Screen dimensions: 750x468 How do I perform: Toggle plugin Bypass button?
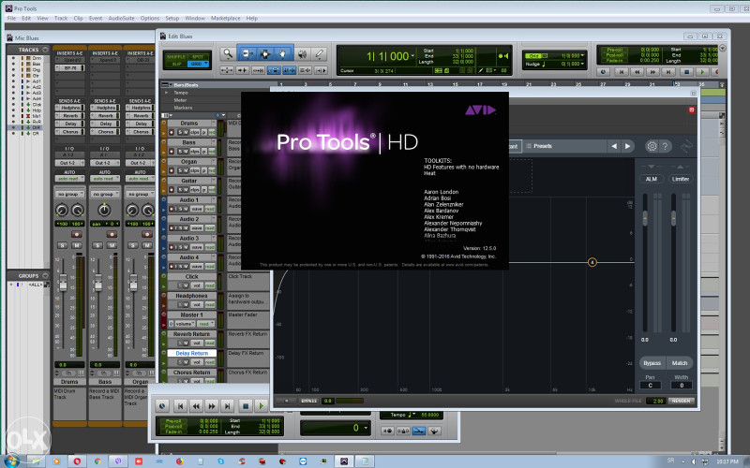pyautogui.click(x=652, y=363)
